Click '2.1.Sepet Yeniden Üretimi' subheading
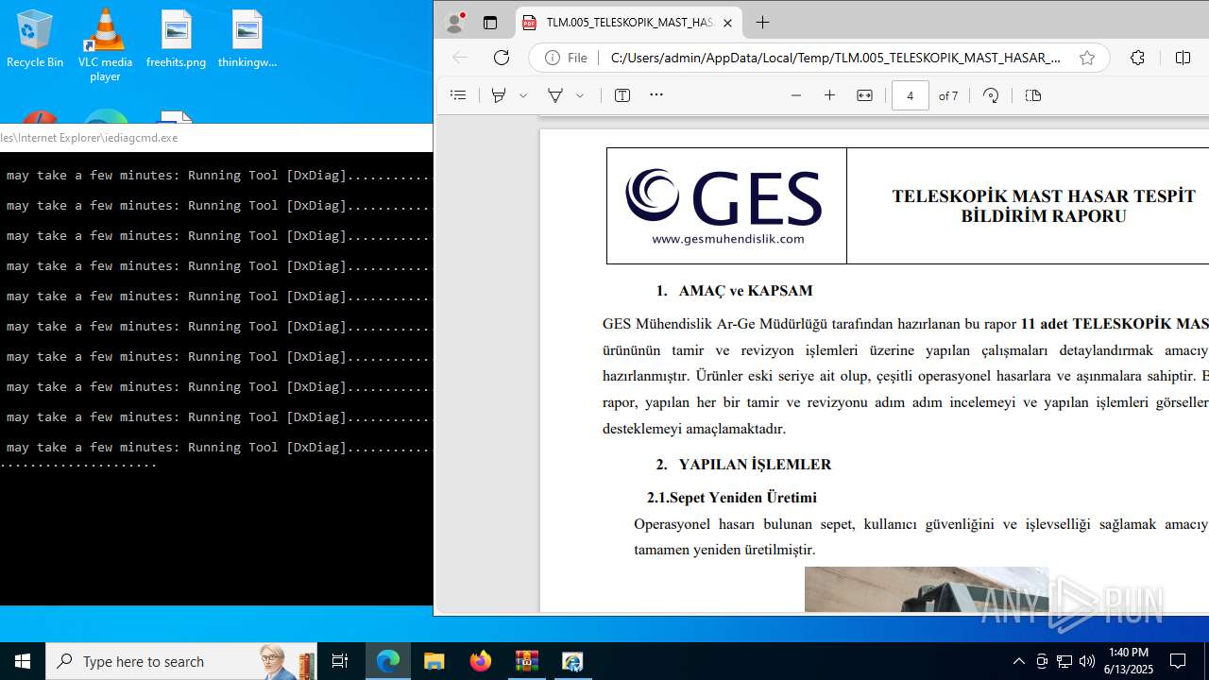1209x680 pixels. [732, 498]
